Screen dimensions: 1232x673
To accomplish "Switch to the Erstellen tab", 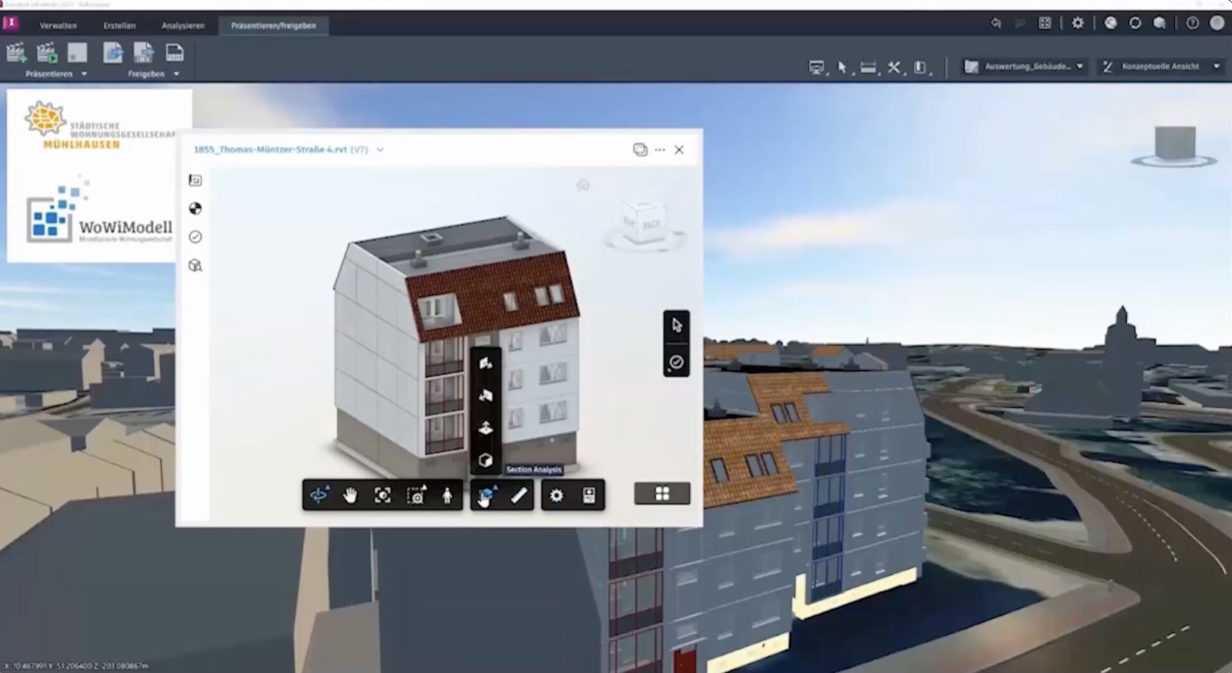I will click(x=119, y=26).
